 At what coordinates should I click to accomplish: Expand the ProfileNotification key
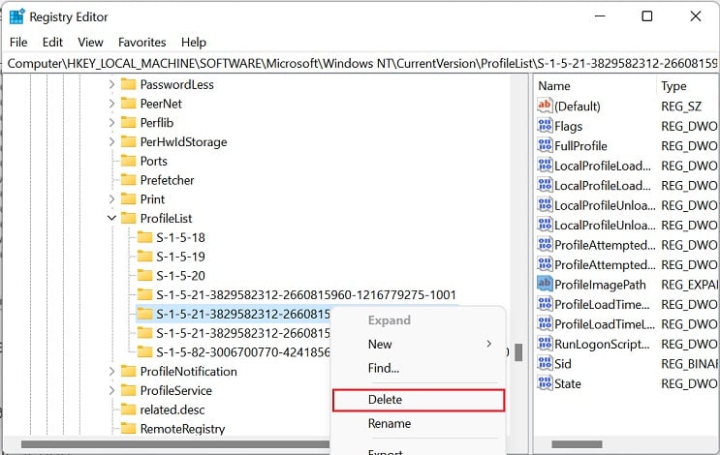point(111,371)
